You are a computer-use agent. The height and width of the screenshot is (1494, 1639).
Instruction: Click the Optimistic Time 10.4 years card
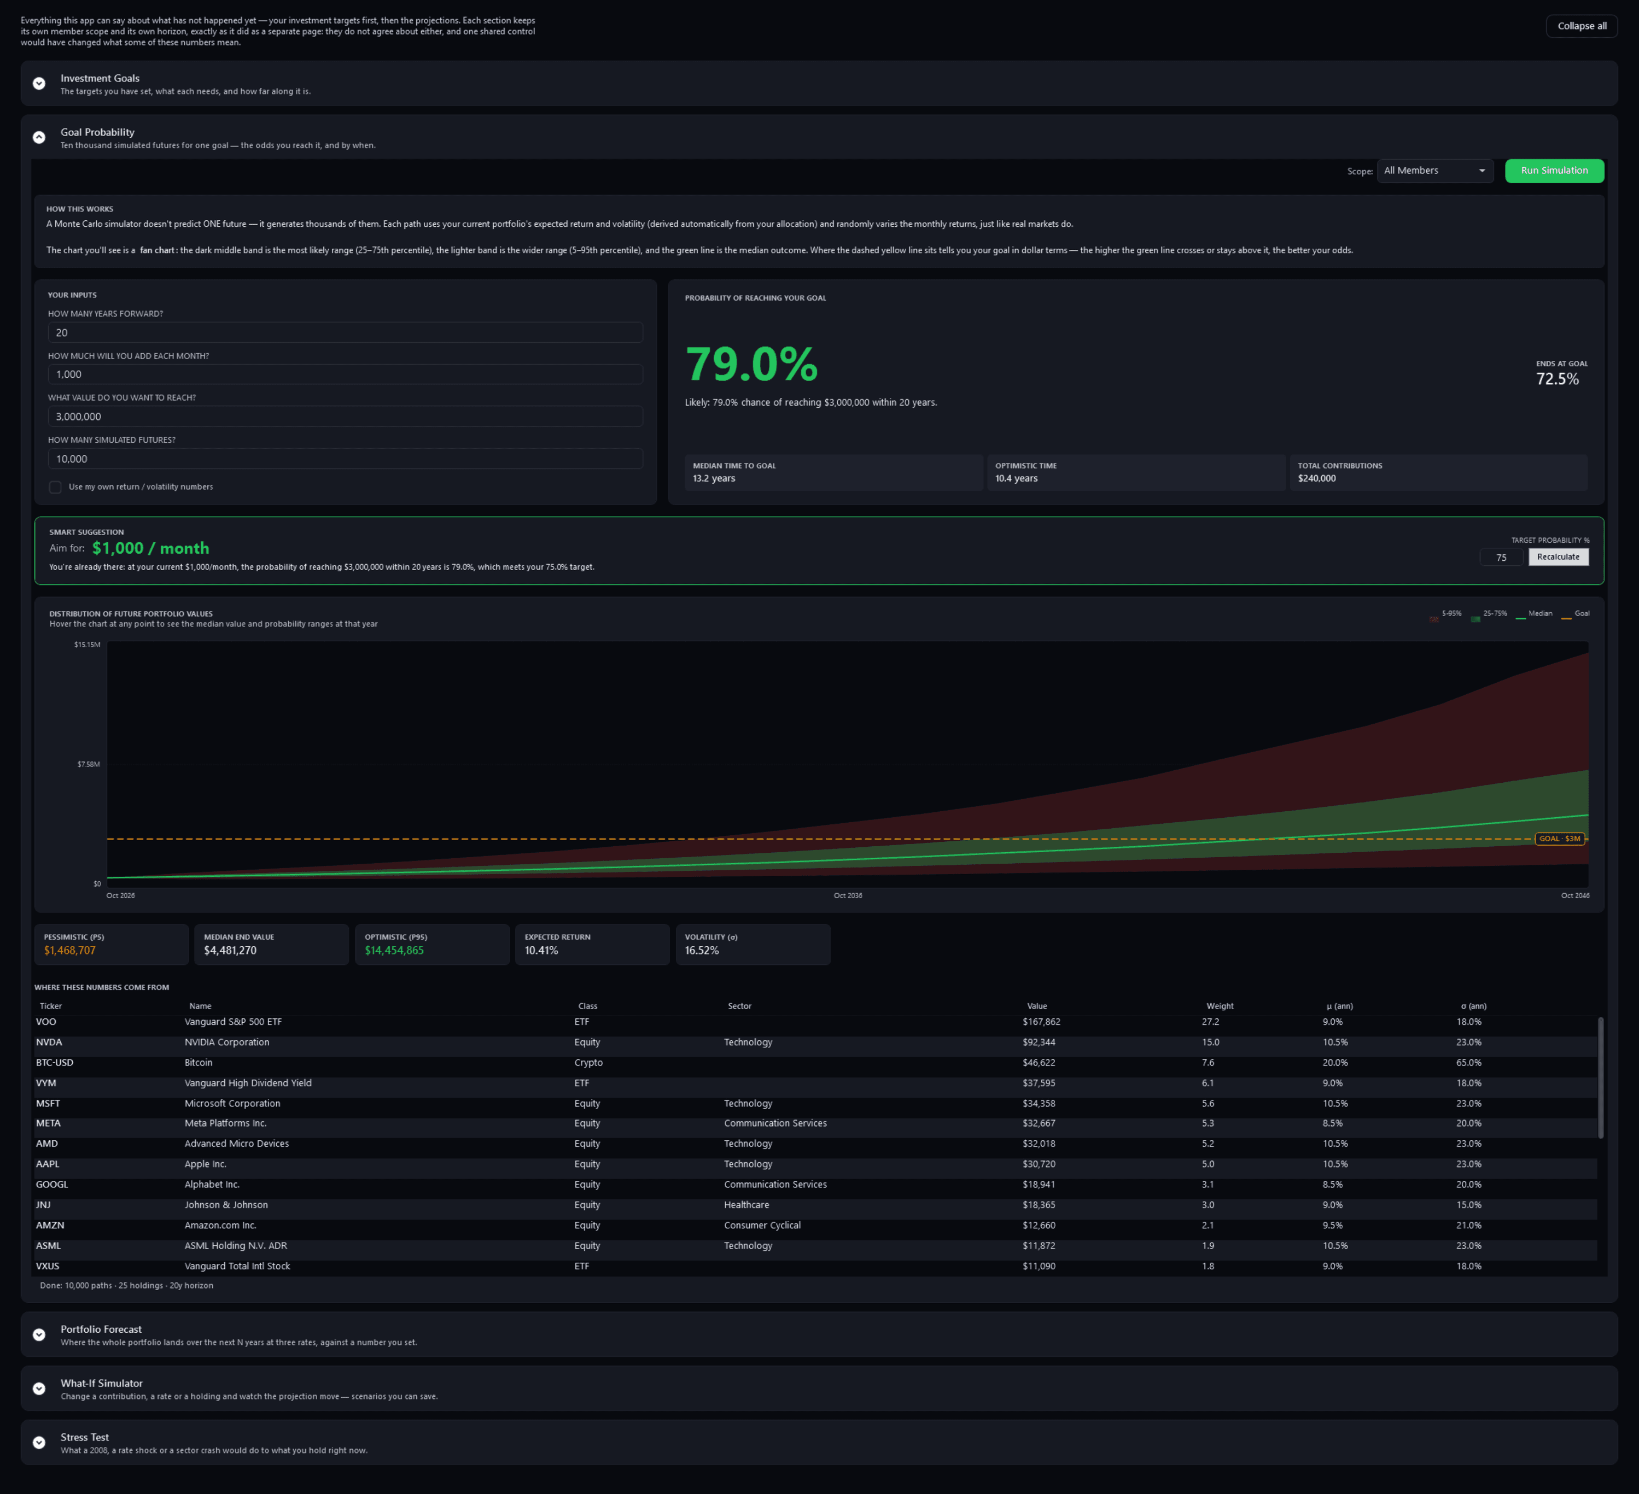pyautogui.click(x=1136, y=472)
